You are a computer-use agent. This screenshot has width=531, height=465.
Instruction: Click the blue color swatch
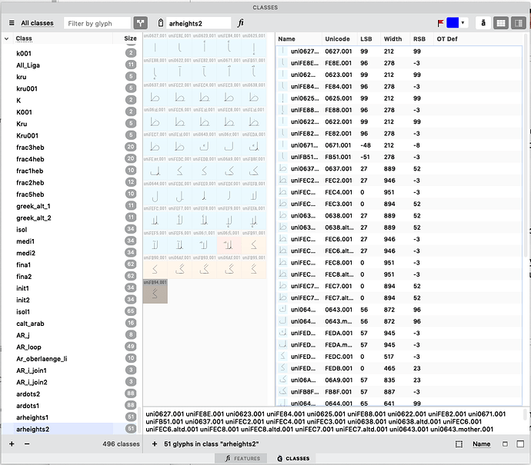[x=453, y=23]
